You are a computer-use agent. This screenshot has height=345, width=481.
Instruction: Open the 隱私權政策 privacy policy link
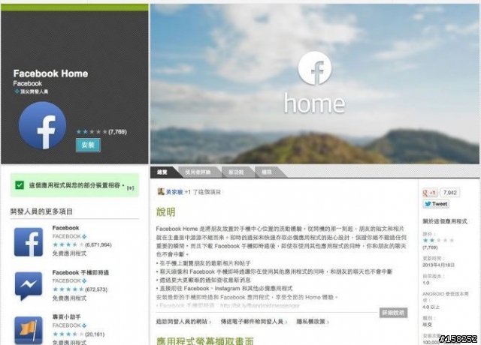pyautogui.click(x=313, y=322)
